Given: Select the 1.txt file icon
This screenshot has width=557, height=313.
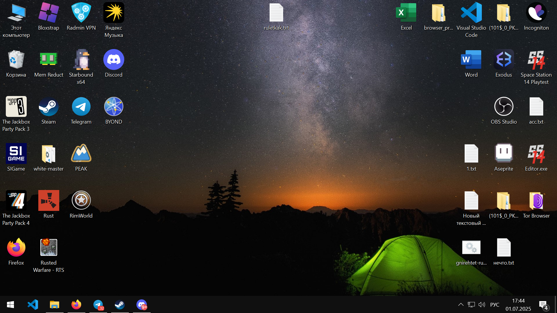Looking at the screenshot, I should (471, 158).
